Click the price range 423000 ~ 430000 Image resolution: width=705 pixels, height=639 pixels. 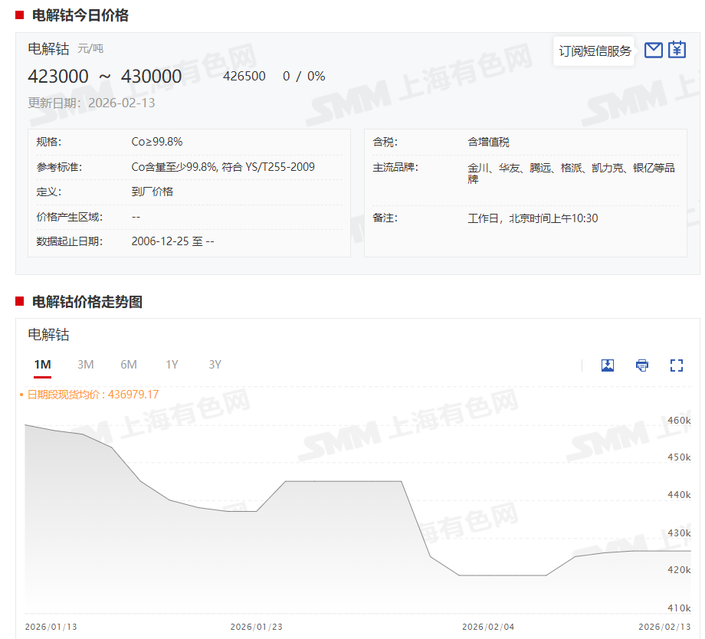click(105, 77)
